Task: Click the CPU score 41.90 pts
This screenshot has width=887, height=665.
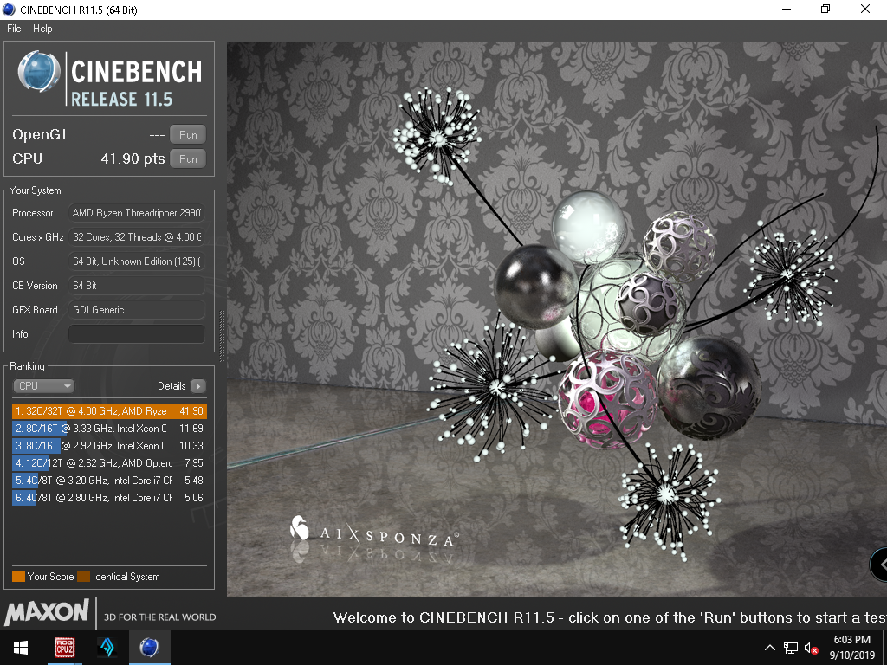Action: [133, 159]
